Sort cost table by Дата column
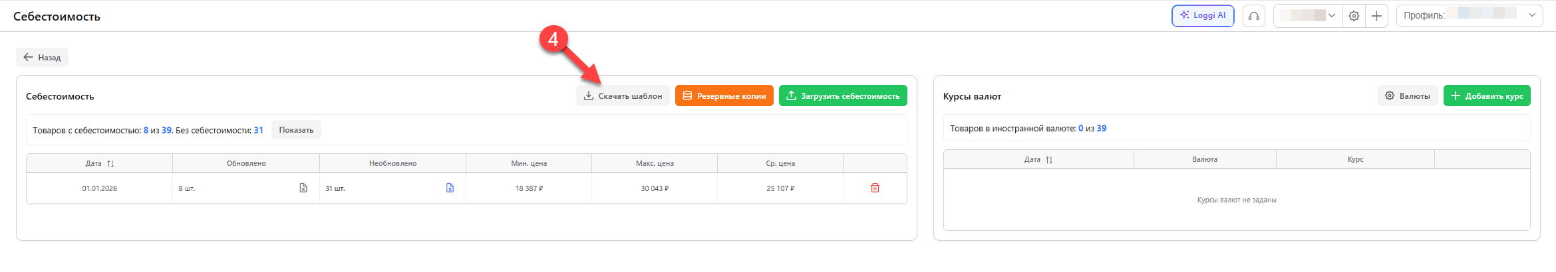 click(x=100, y=163)
